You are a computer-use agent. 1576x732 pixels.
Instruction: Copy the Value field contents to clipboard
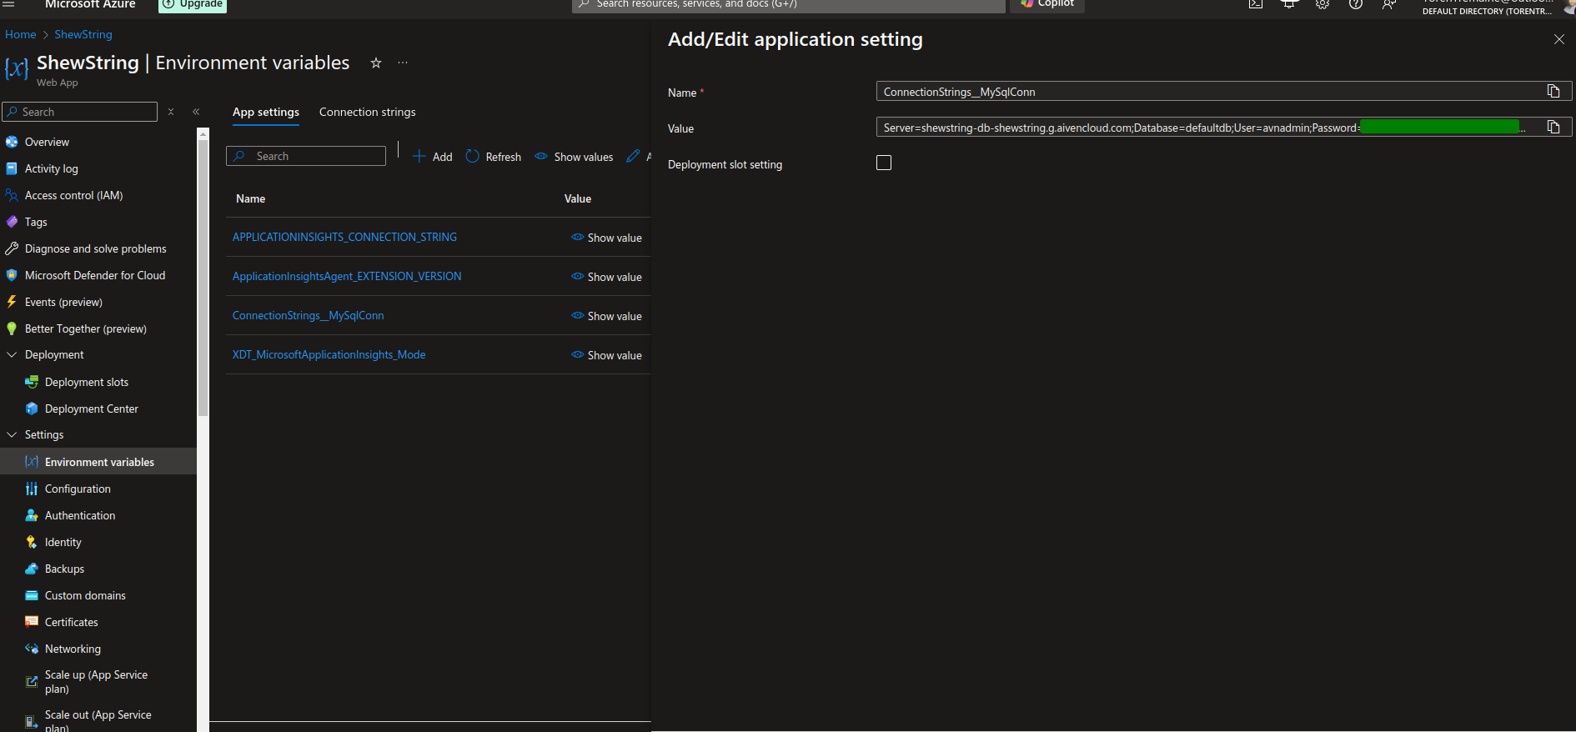pyautogui.click(x=1553, y=127)
